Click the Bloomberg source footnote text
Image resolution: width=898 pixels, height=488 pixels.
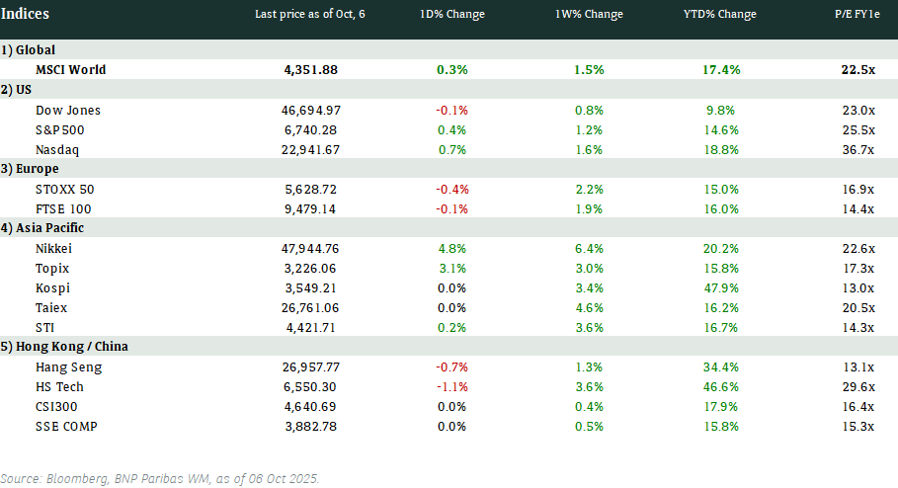[x=160, y=478]
